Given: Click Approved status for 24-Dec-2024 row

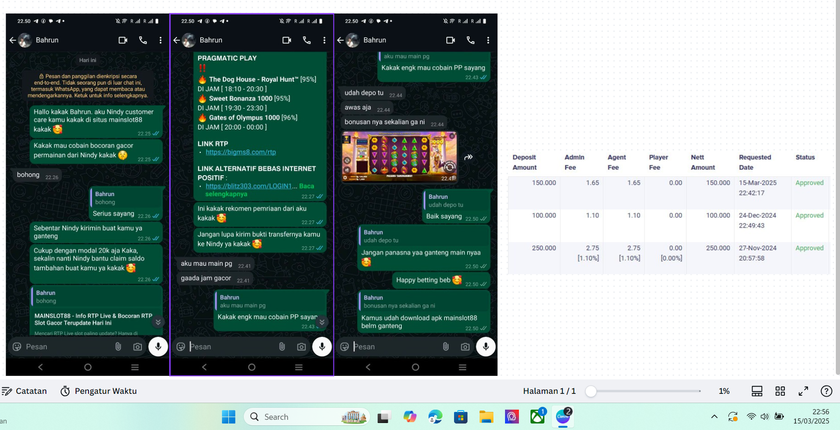Looking at the screenshot, I should coord(809,215).
